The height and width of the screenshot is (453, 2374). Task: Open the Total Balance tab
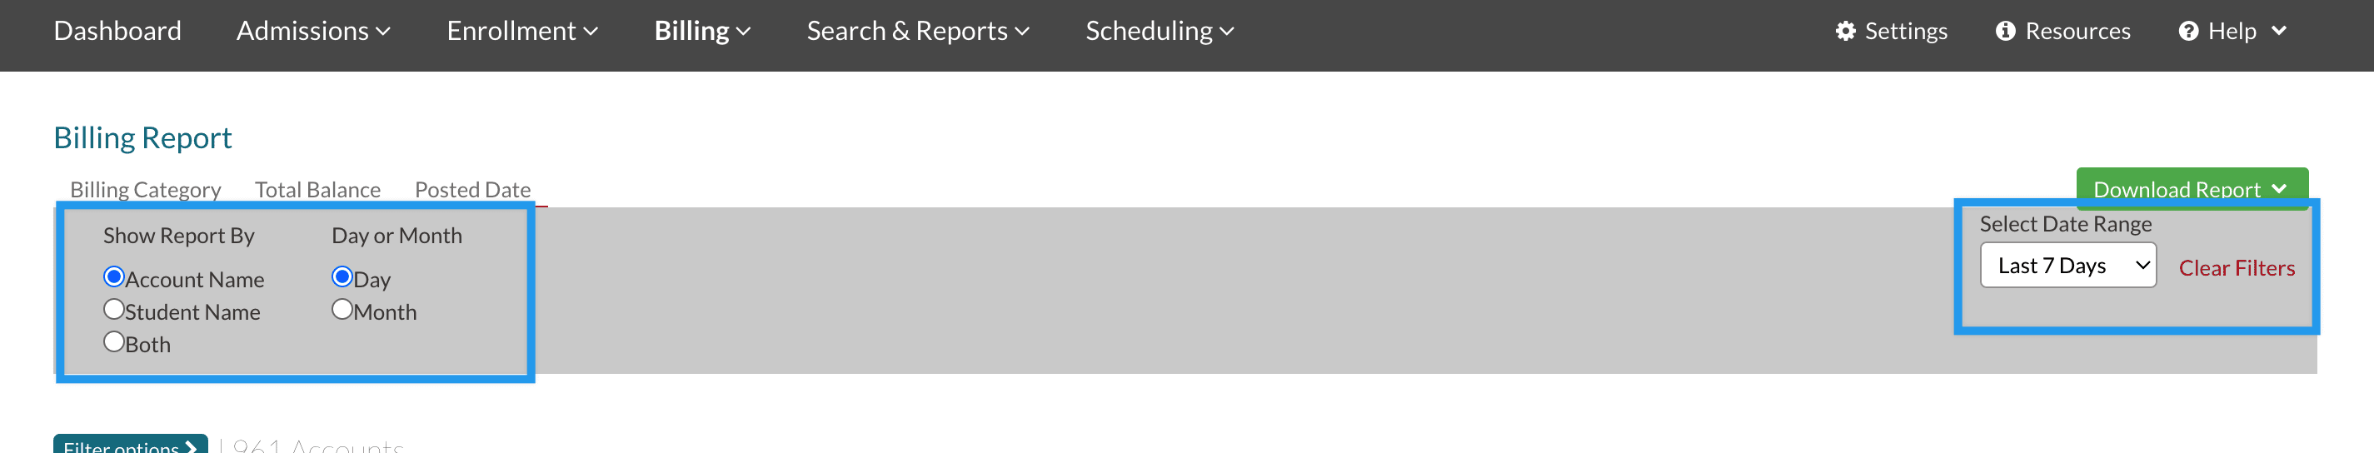tap(317, 190)
